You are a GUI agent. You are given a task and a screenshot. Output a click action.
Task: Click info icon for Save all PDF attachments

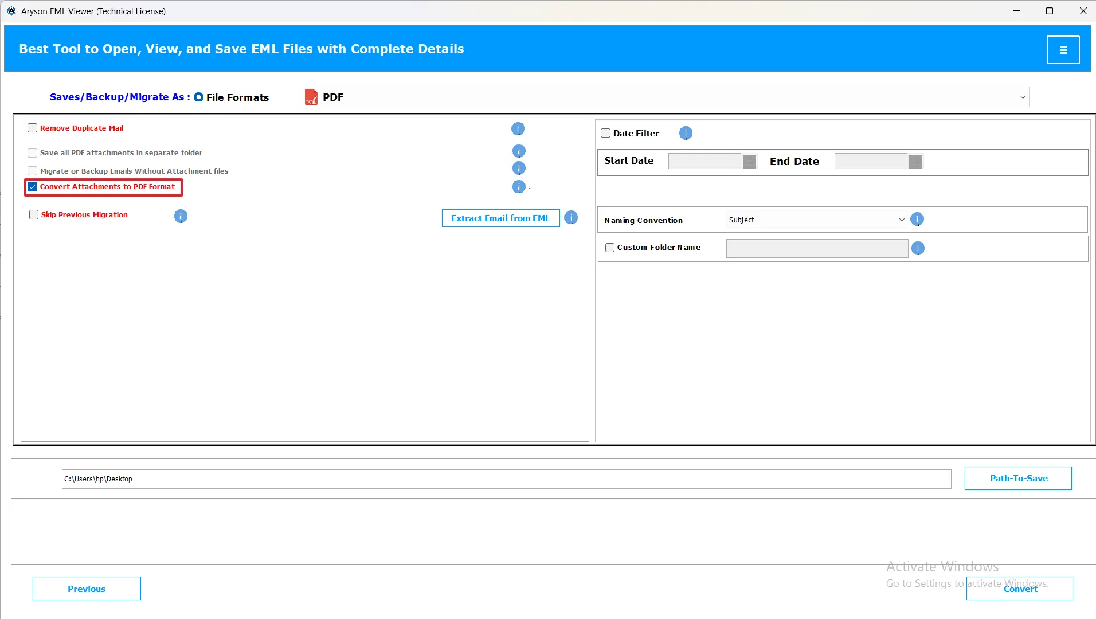point(518,151)
